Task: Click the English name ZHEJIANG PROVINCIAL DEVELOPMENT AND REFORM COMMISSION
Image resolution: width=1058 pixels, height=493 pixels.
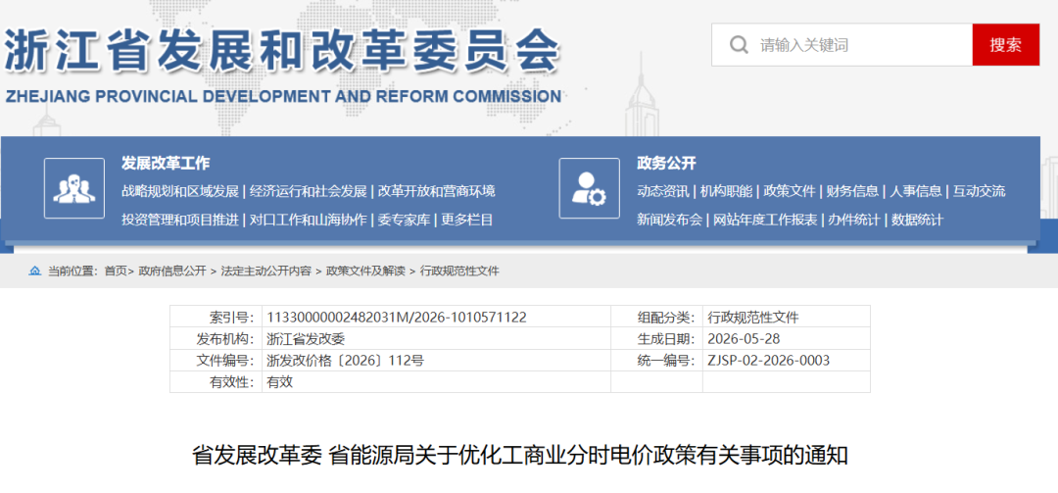Action: point(283,97)
